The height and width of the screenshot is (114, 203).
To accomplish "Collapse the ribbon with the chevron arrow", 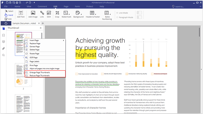I will point(200,7).
